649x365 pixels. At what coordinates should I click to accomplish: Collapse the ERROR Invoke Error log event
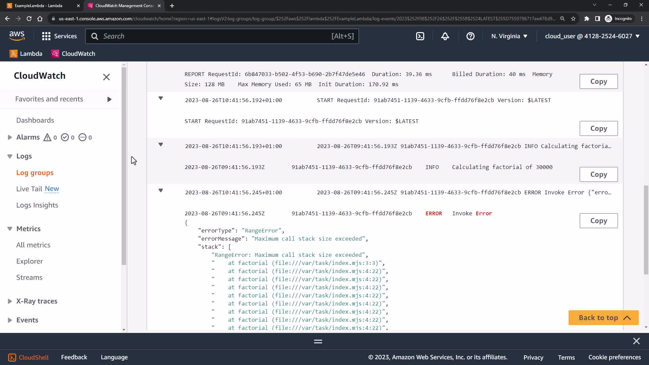click(161, 191)
